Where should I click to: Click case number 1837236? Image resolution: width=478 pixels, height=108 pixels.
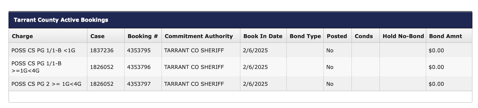102,50
